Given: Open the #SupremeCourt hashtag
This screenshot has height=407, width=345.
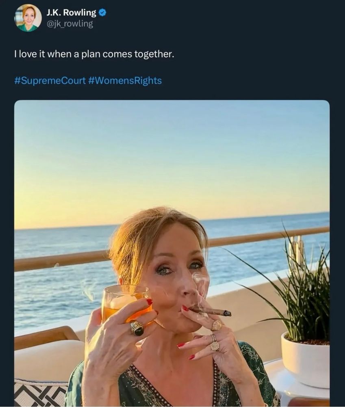Looking at the screenshot, I should [50, 81].
